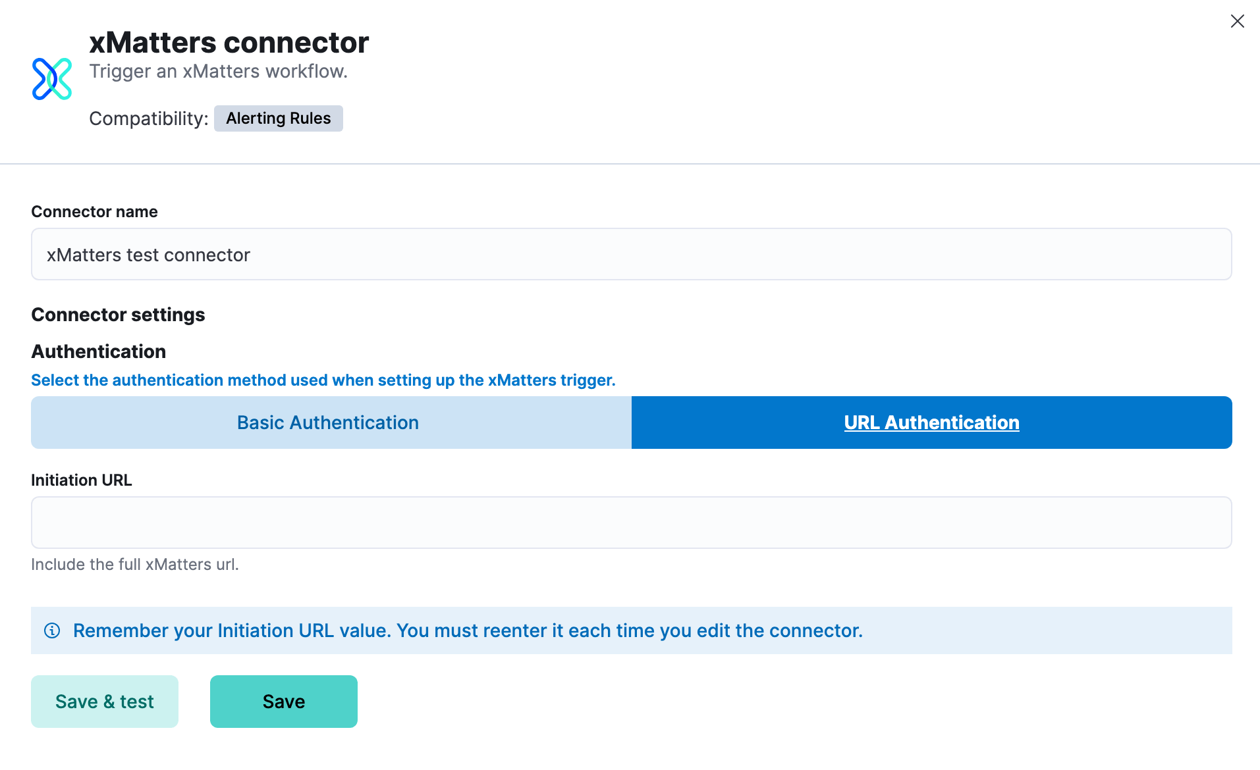The width and height of the screenshot is (1260, 770).
Task: Click the Trigger an xMatters workflow subtitle
Action: 219,71
